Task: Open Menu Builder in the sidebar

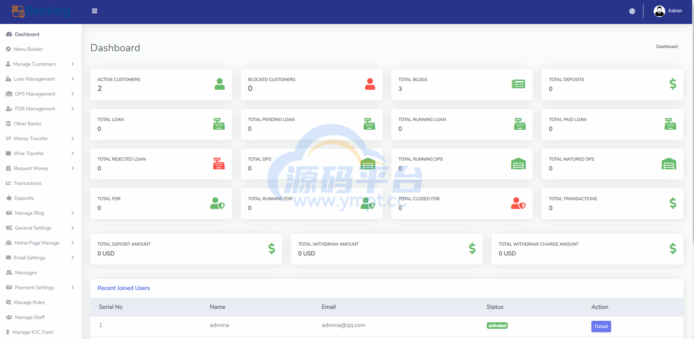Action: tap(40, 49)
